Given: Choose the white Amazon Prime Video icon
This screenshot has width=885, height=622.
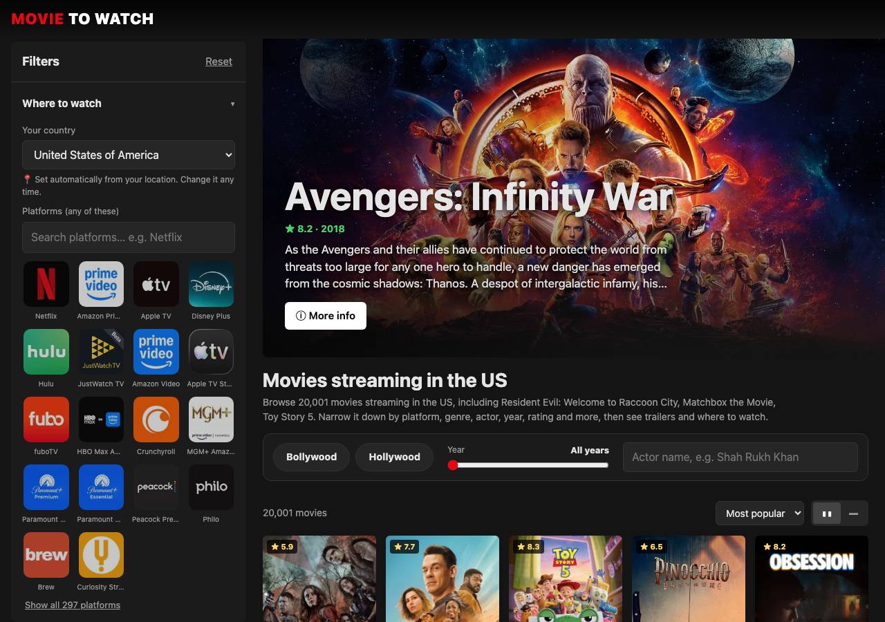Looking at the screenshot, I should click(x=101, y=284).
